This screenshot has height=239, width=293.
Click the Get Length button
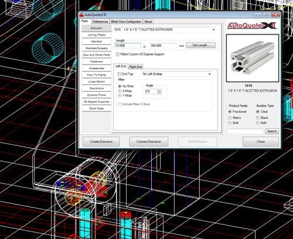point(201,45)
